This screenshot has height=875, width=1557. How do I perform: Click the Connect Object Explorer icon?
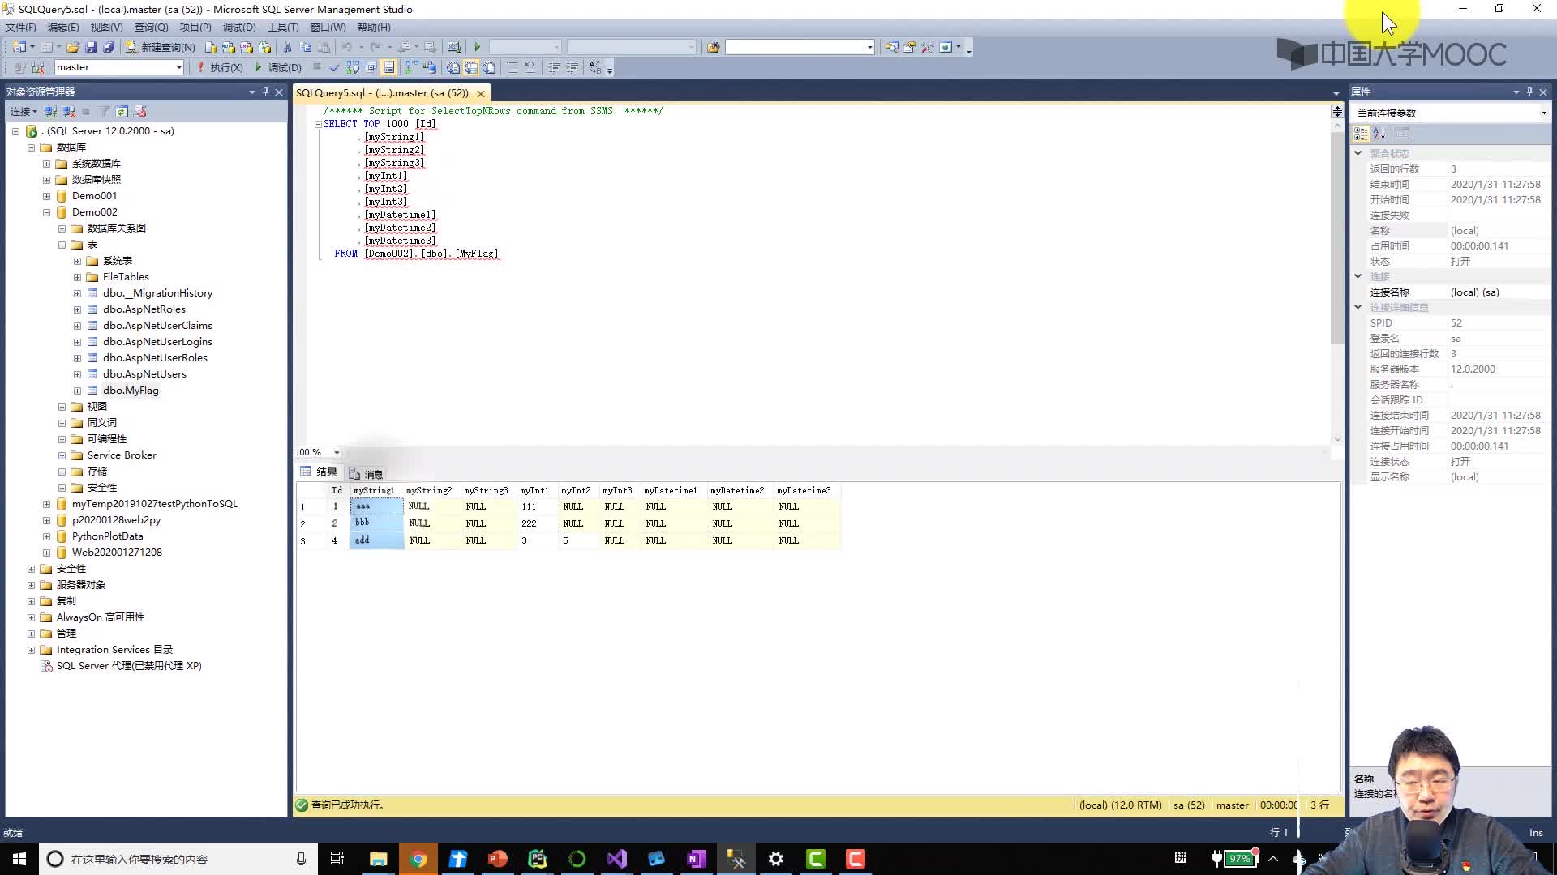click(x=50, y=112)
